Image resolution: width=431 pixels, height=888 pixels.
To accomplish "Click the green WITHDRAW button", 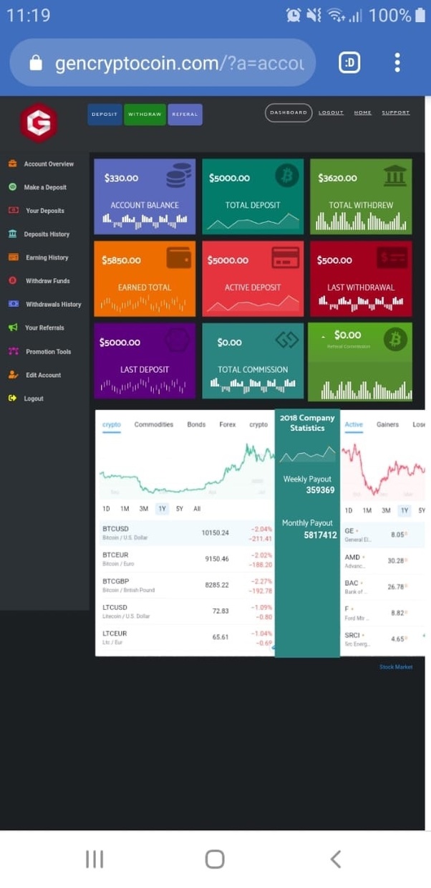I will click(x=145, y=115).
